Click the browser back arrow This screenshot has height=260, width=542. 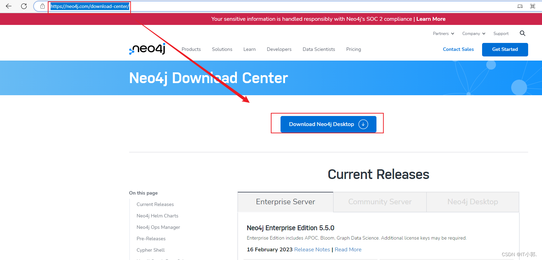tap(9, 6)
